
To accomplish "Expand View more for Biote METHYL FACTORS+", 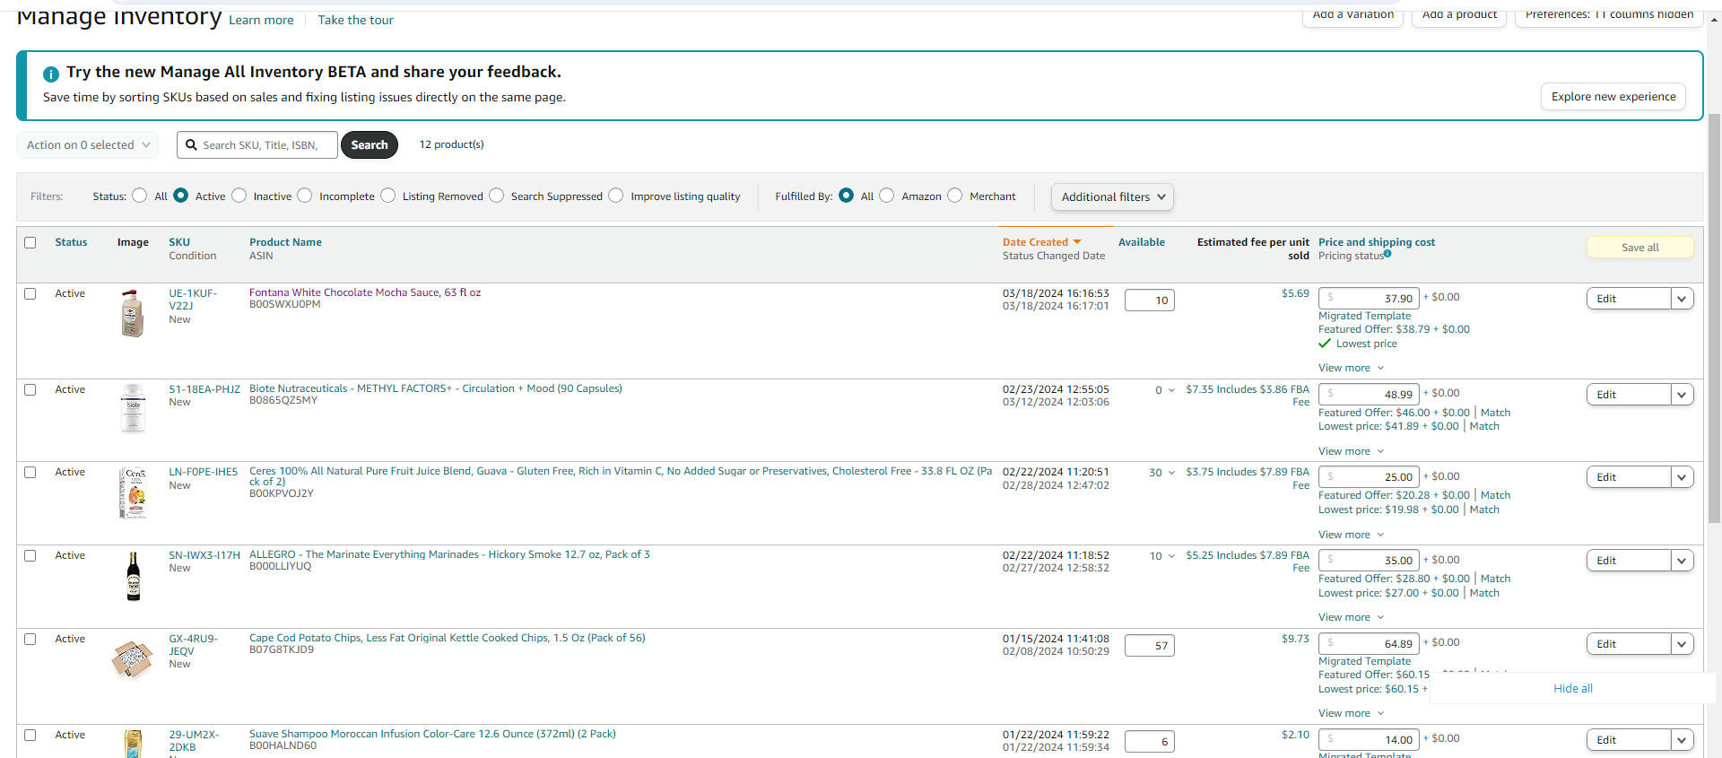I will 1351,451.
